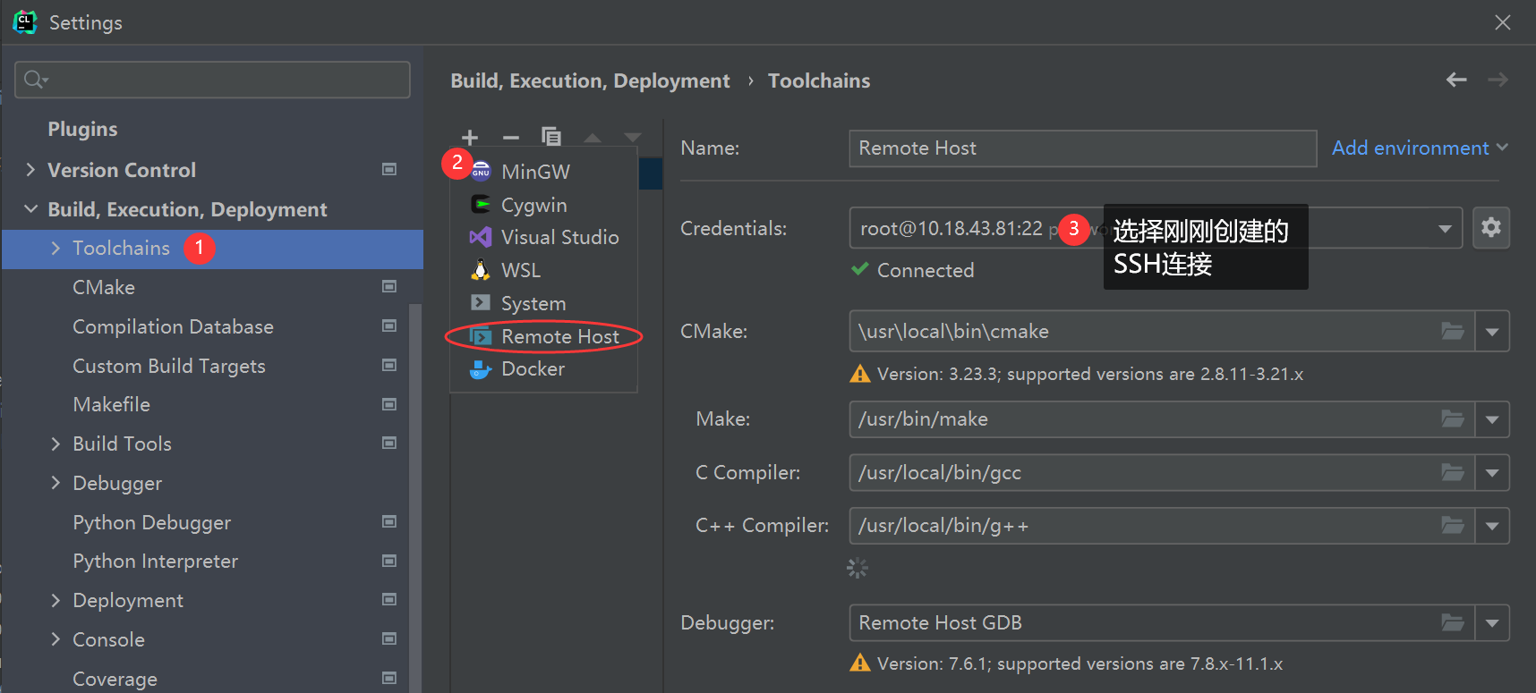Click the copy toolchain icon
Image resolution: width=1536 pixels, height=693 pixels.
coord(551,137)
